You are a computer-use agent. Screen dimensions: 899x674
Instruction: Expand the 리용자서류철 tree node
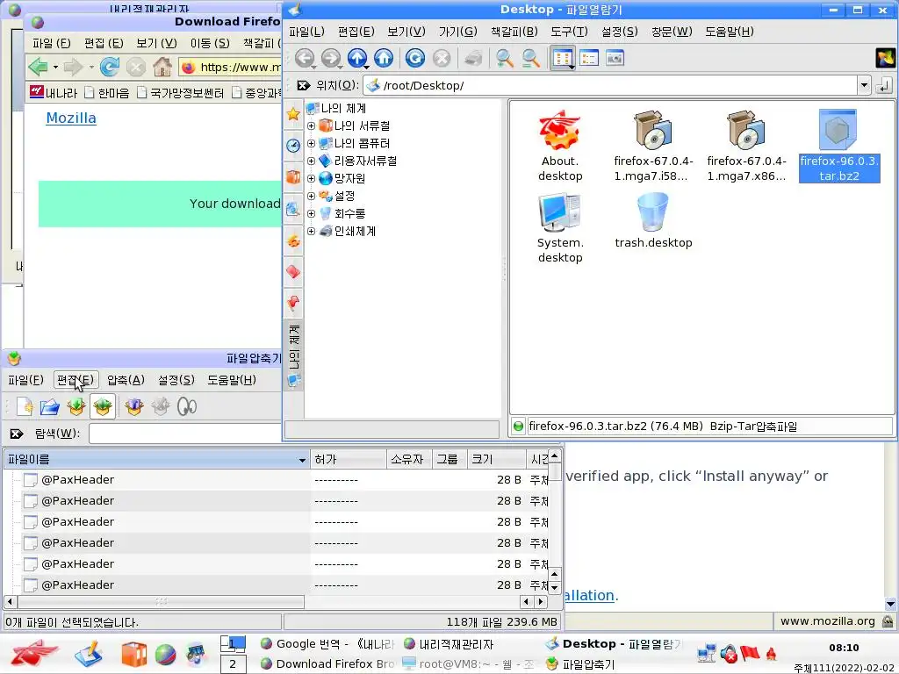311,161
